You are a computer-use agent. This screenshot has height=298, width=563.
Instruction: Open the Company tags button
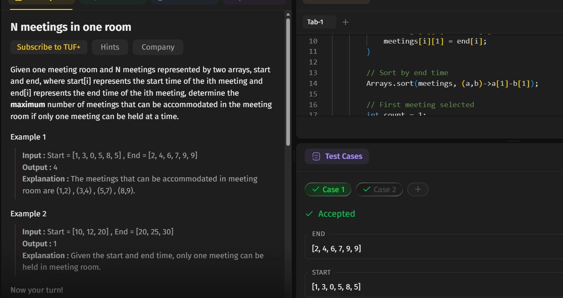coord(158,47)
